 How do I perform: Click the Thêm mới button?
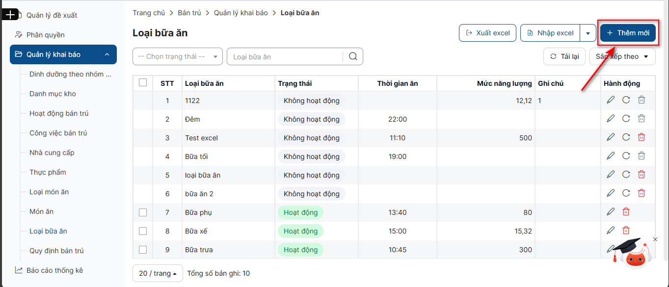pyautogui.click(x=628, y=33)
